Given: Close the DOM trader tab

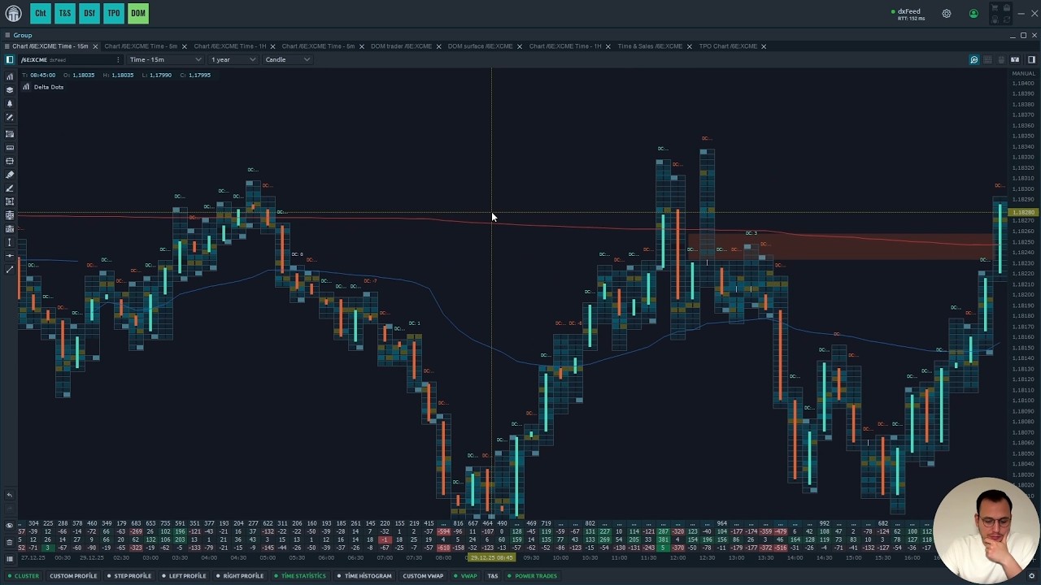Looking at the screenshot, I should point(439,46).
